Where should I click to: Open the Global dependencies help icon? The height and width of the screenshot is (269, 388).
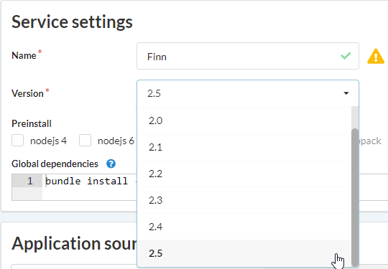pos(111,164)
